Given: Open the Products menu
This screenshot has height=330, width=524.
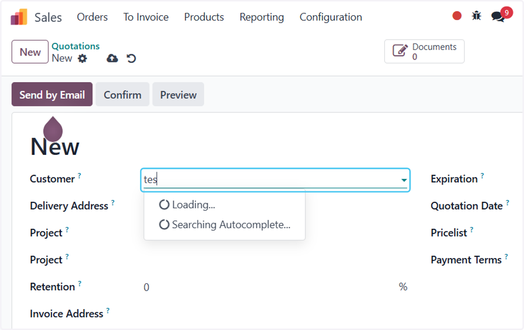Looking at the screenshot, I should tap(204, 17).
